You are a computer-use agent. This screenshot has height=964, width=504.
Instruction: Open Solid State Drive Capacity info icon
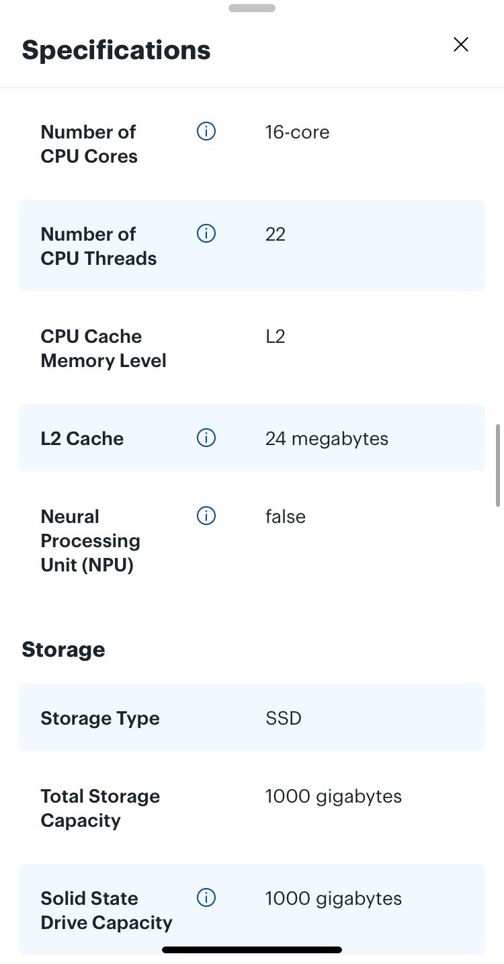[x=206, y=897]
